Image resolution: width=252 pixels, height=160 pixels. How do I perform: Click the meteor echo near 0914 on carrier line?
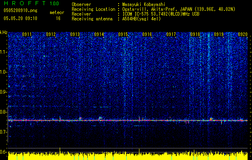[x=101, y=118]
